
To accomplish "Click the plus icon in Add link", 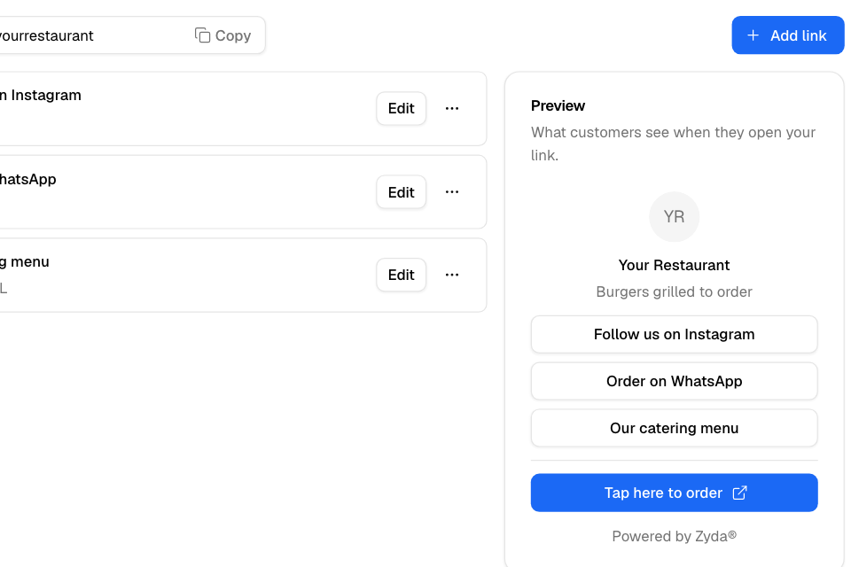I will point(753,35).
